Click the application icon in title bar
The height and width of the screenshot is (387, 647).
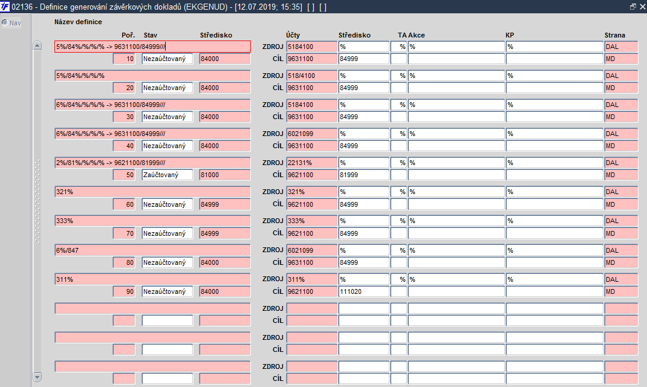pos(5,7)
